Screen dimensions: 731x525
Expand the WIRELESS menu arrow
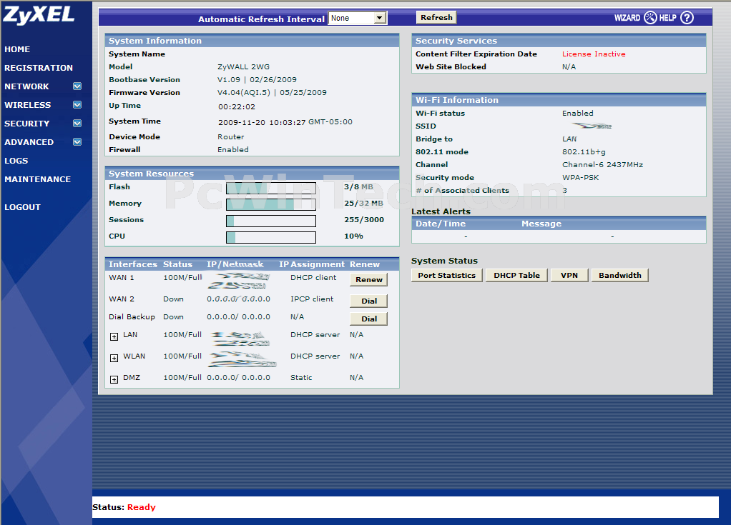[77, 105]
